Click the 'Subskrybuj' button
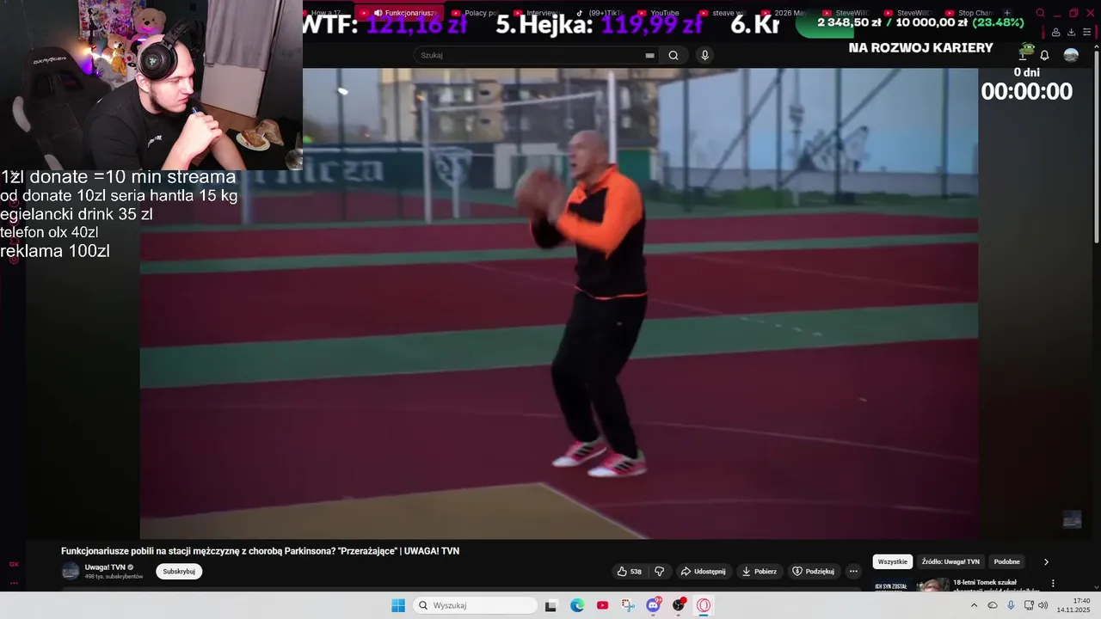The width and height of the screenshot is (1101, 619). click(179, 571)
